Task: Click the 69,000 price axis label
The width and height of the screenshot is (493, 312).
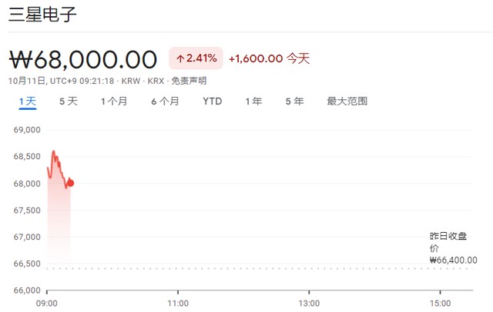Action: (x=26, y=130)
